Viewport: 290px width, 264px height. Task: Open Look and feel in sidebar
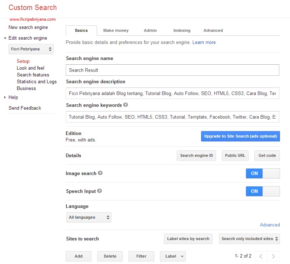tap(31, 68)
